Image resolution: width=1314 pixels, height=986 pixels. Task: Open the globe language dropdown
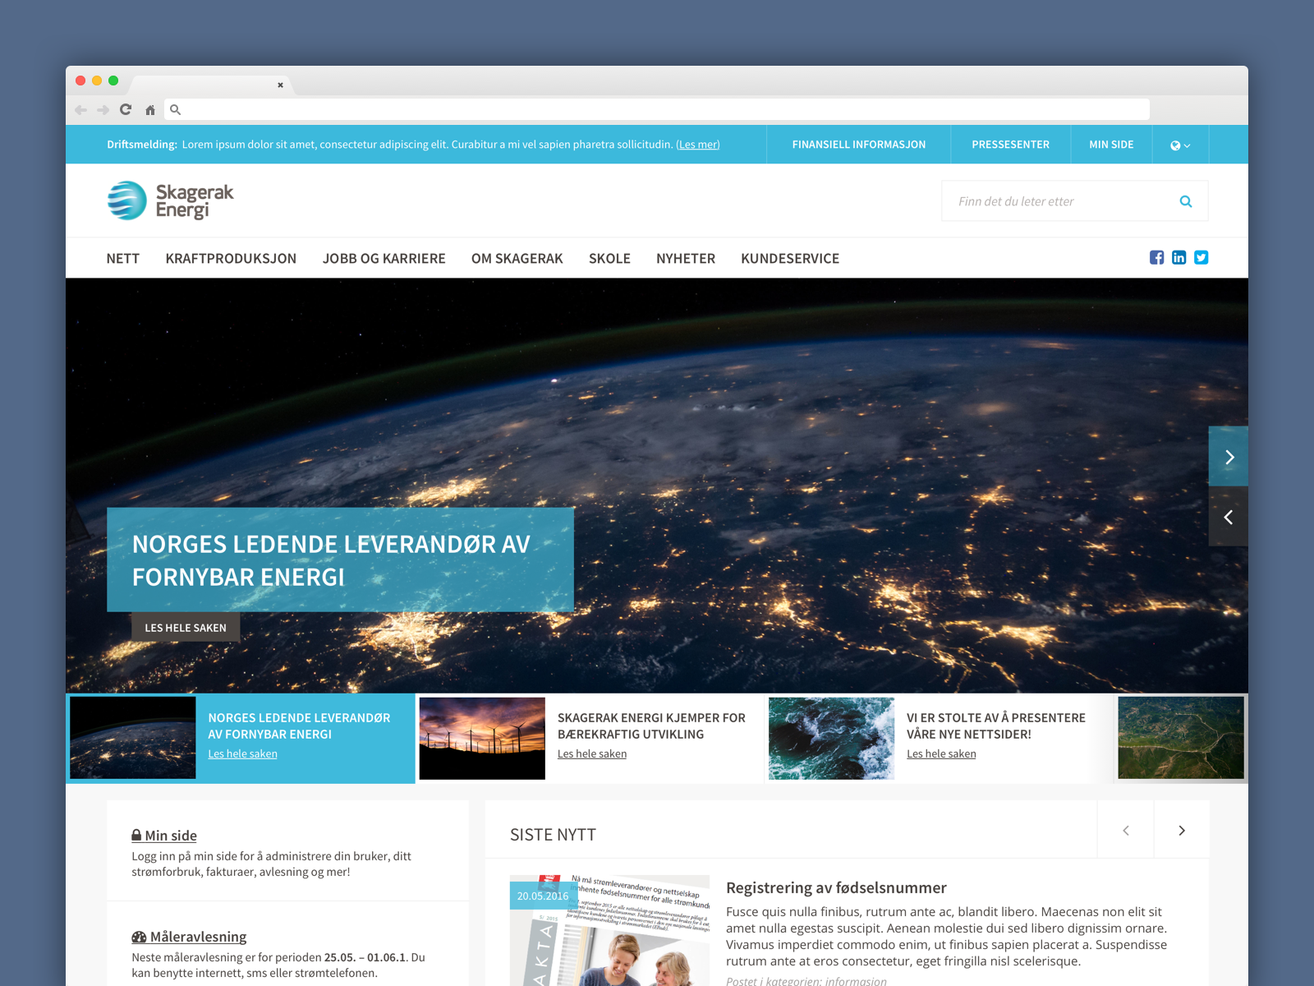coord(1179,145)
